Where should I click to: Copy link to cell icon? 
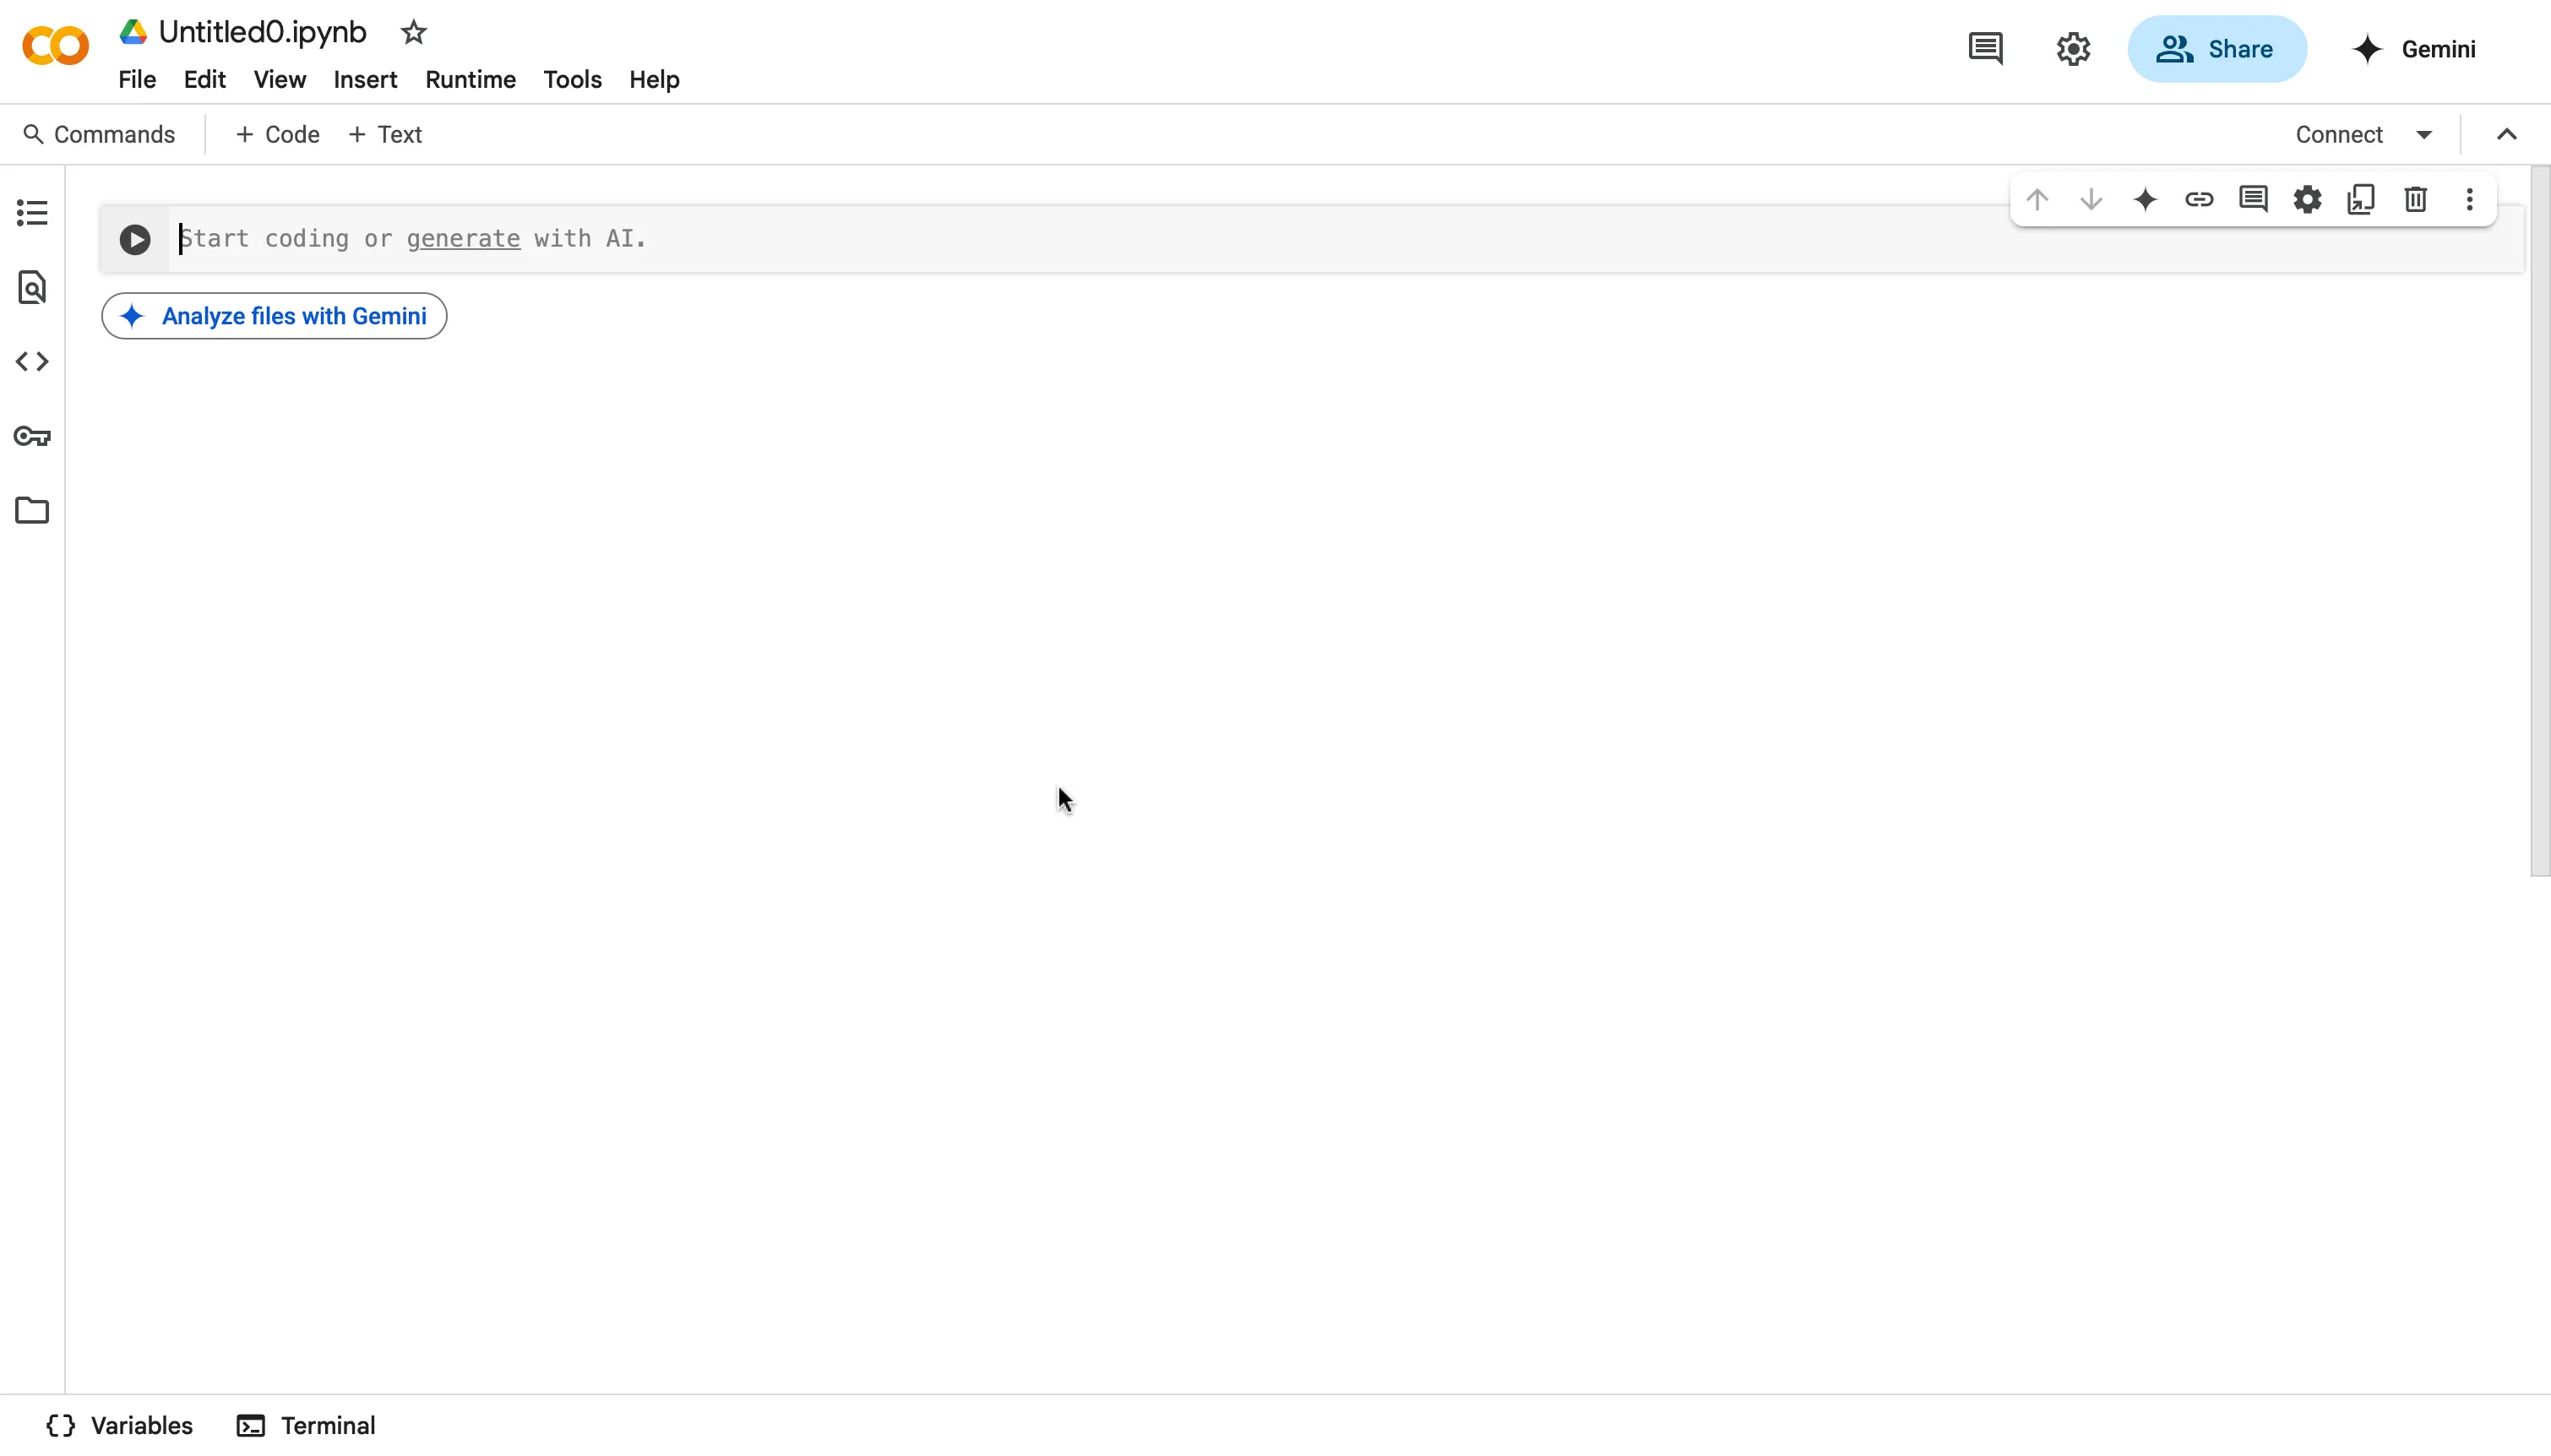[2199, 199]
